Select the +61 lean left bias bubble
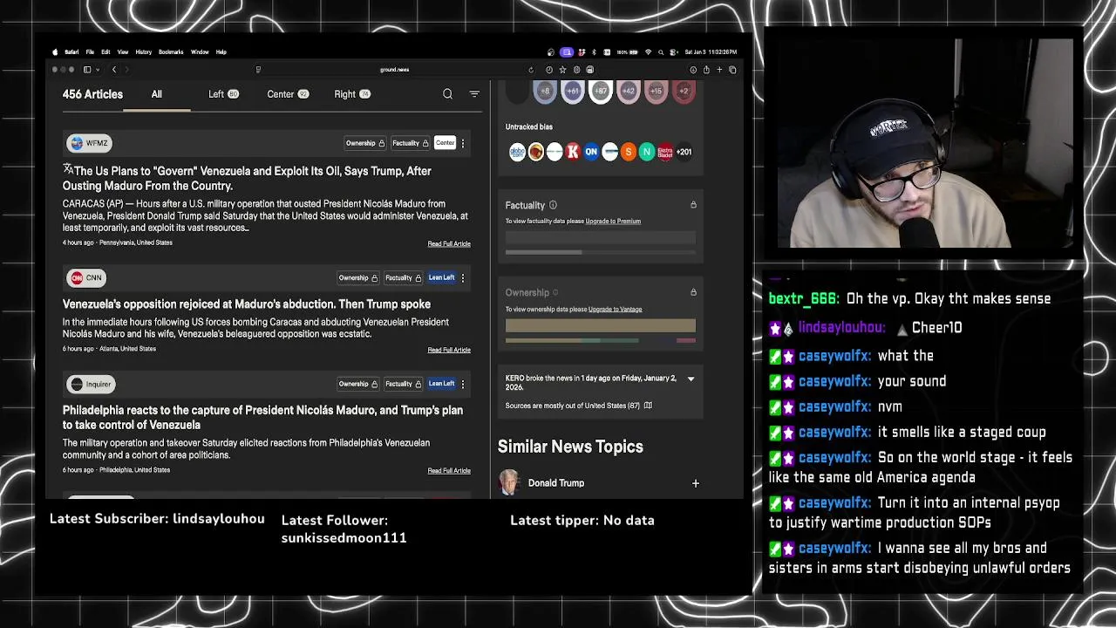The height and width of the screenshot is (628, 1116). click(x=573, y=91)
